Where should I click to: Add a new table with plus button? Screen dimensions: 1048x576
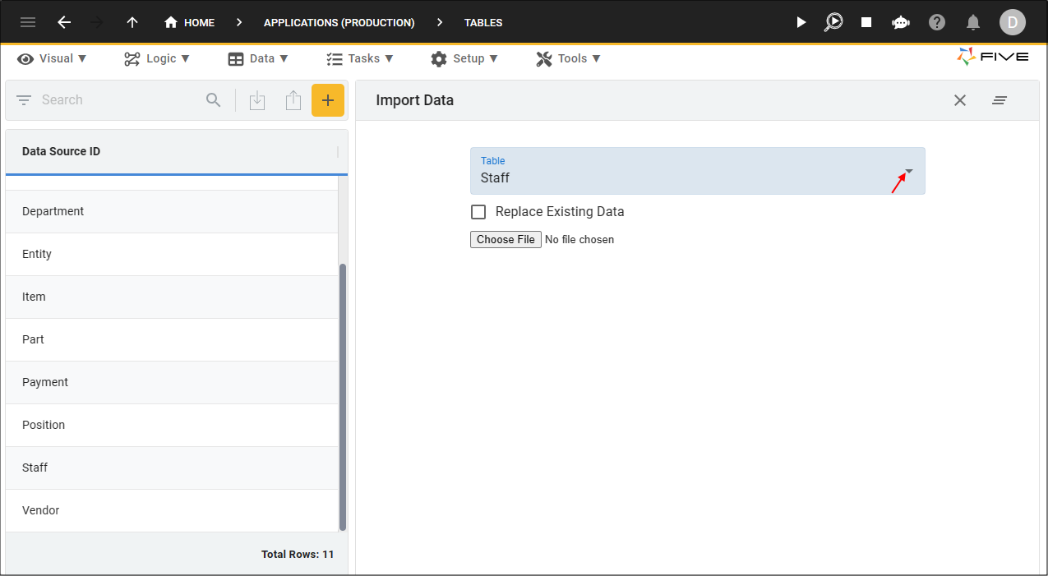coord(328,100)
